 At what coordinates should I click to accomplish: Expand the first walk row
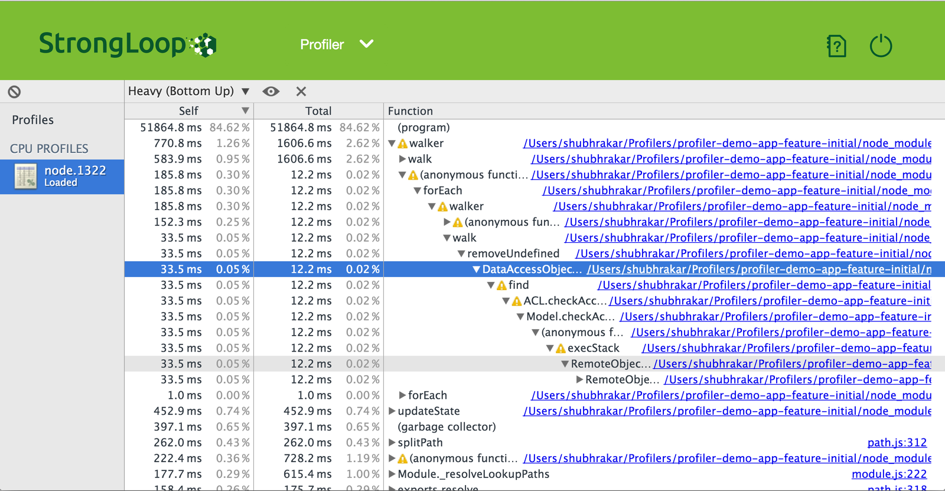402,159
